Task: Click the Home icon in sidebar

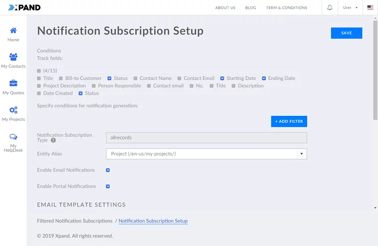Action: coord(13,31)
